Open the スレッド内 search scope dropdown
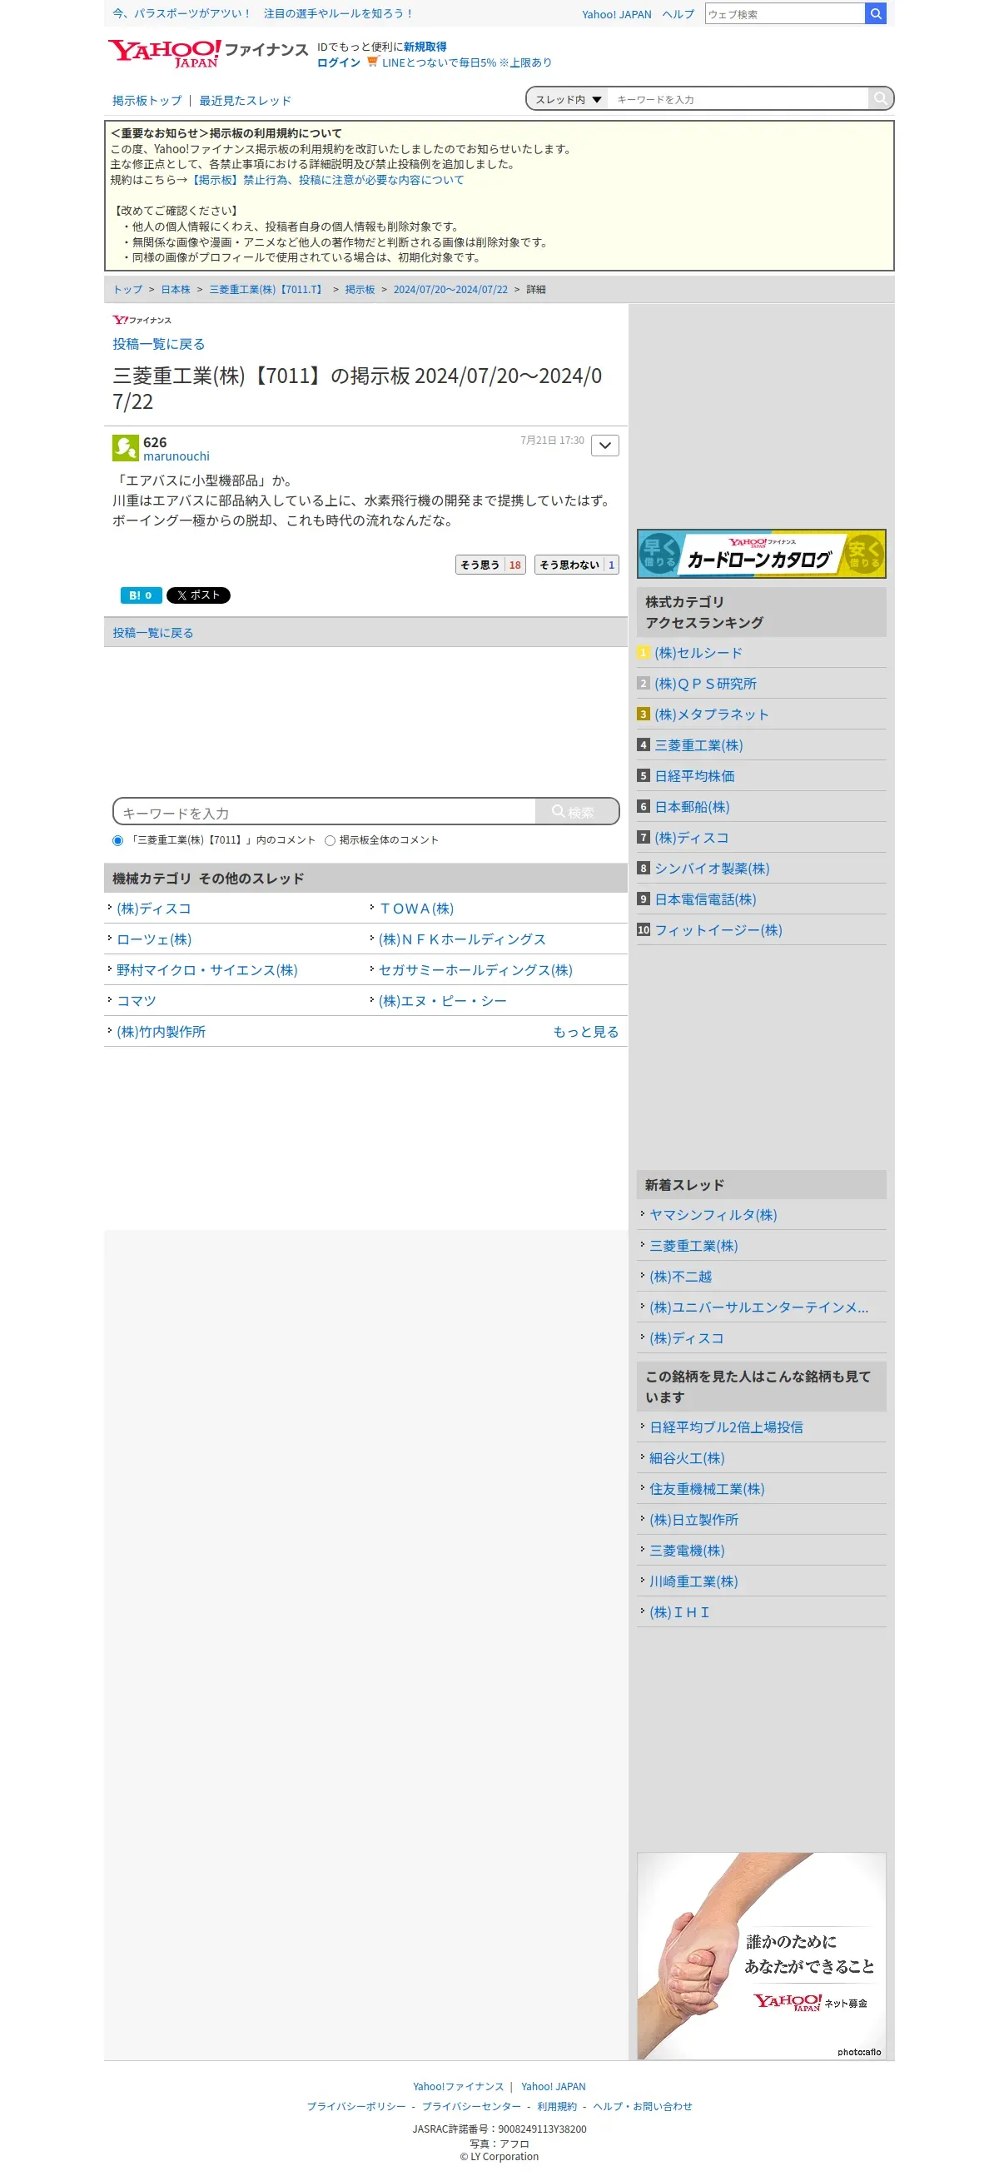The width and height of the screenshot is (999, 2181). click(x=567, y=99)
